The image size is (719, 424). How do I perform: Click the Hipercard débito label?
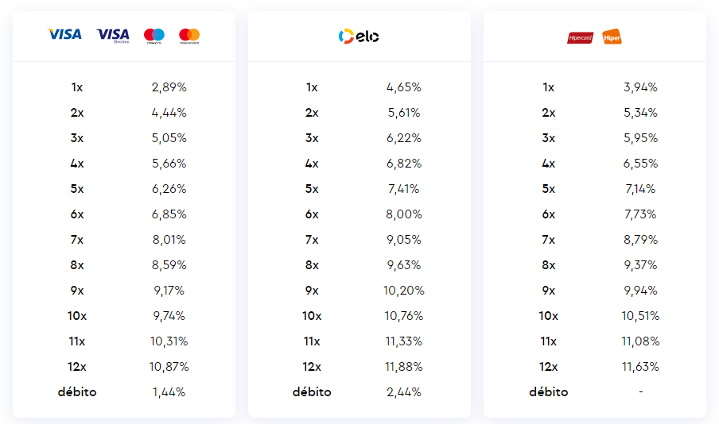pyautogui.click(x=549, y=392)
